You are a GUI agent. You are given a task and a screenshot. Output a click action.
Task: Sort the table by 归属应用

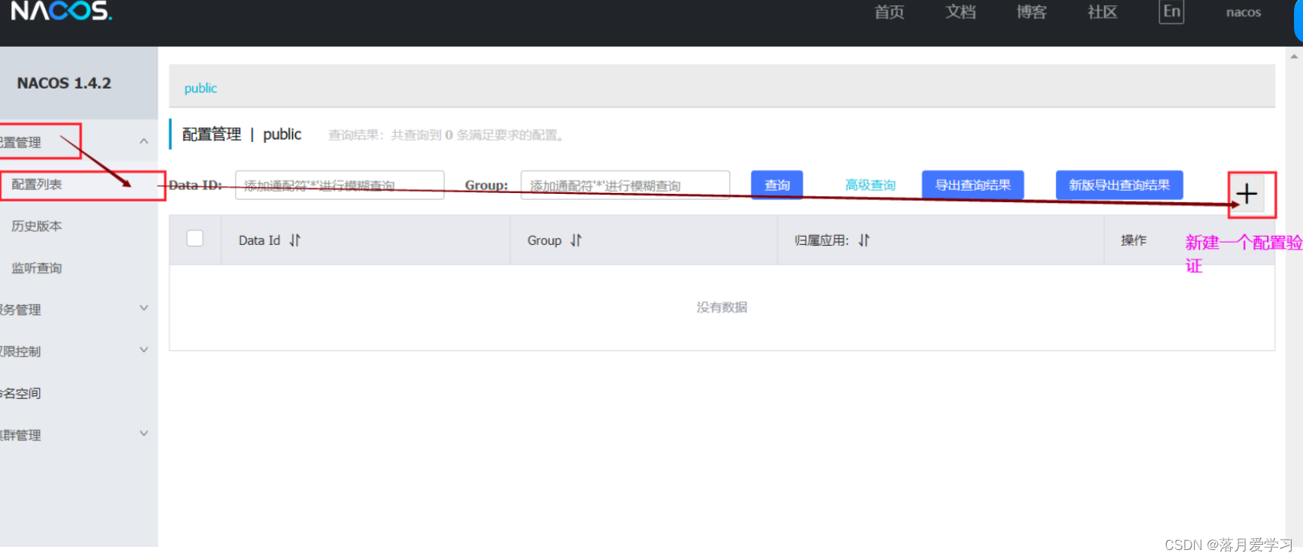click(864, 240)
